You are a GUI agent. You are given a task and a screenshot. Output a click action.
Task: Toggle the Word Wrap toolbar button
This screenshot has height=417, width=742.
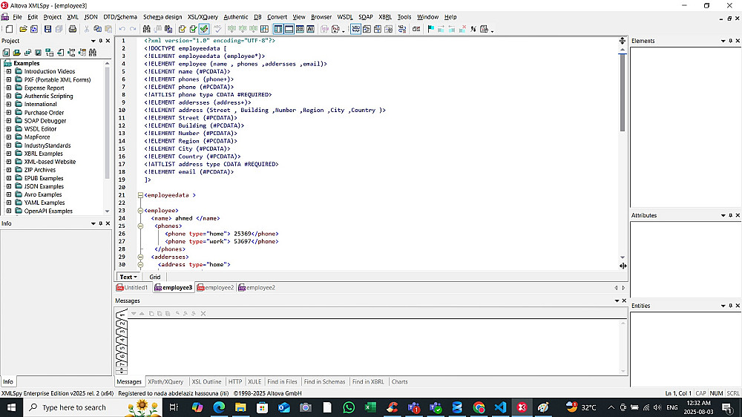[356, 29]
